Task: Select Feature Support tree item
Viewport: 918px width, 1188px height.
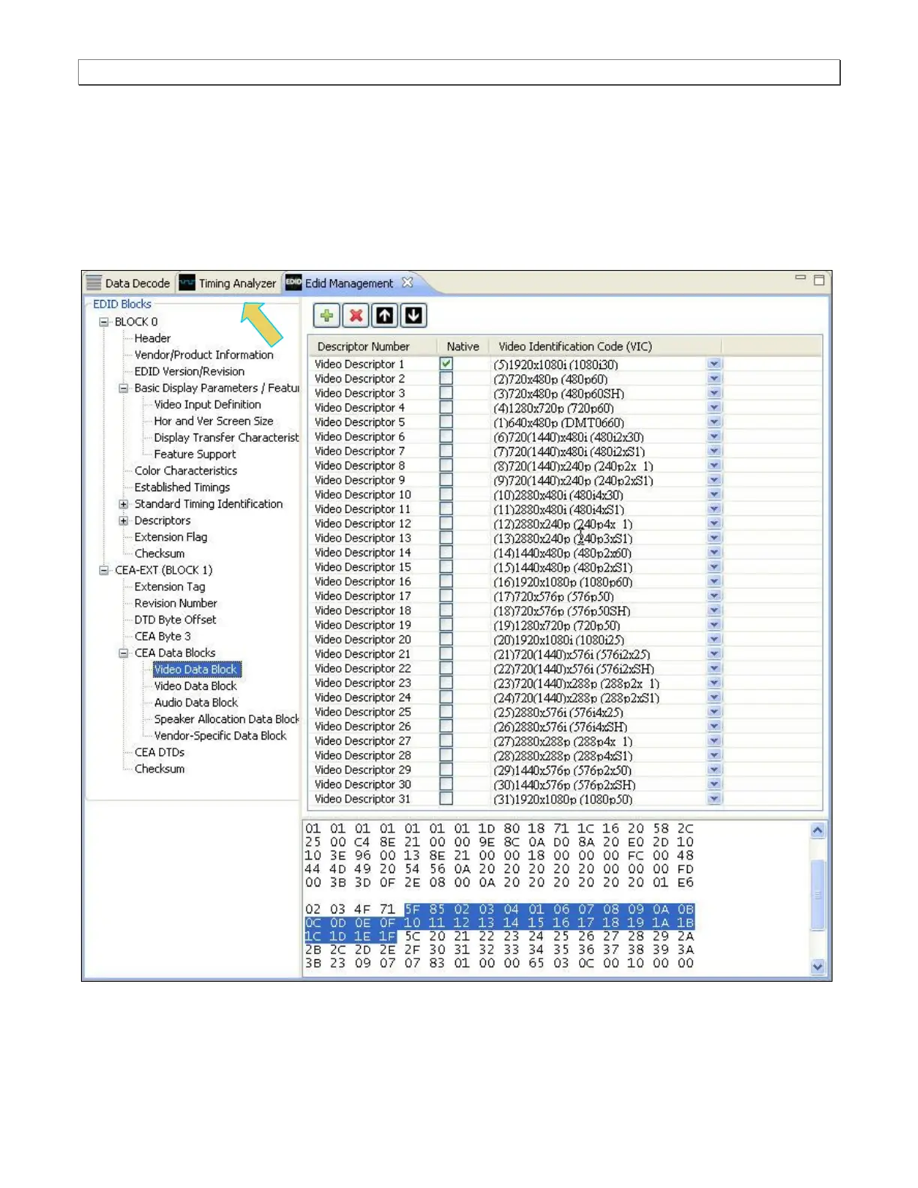Action: 195,454
